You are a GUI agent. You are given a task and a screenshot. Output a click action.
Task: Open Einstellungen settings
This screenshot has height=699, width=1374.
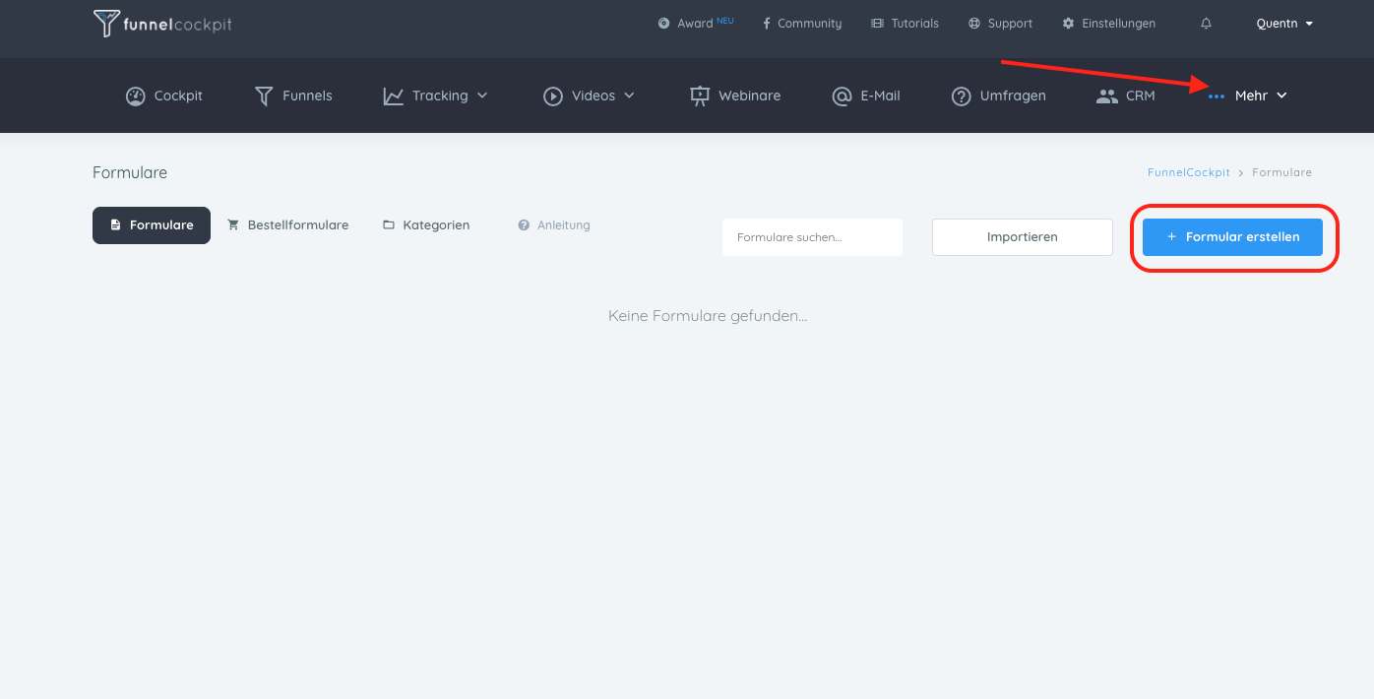1109,24
